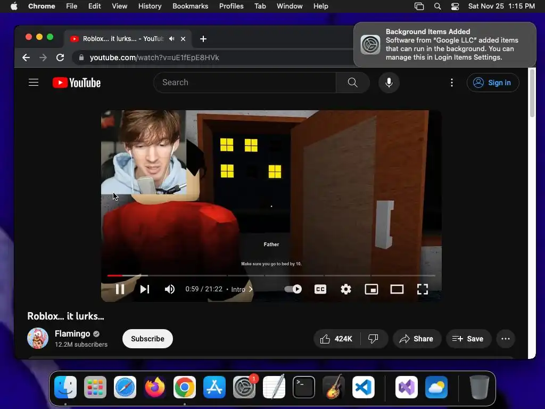Enter full screen mode

click(x=422, y=289)
